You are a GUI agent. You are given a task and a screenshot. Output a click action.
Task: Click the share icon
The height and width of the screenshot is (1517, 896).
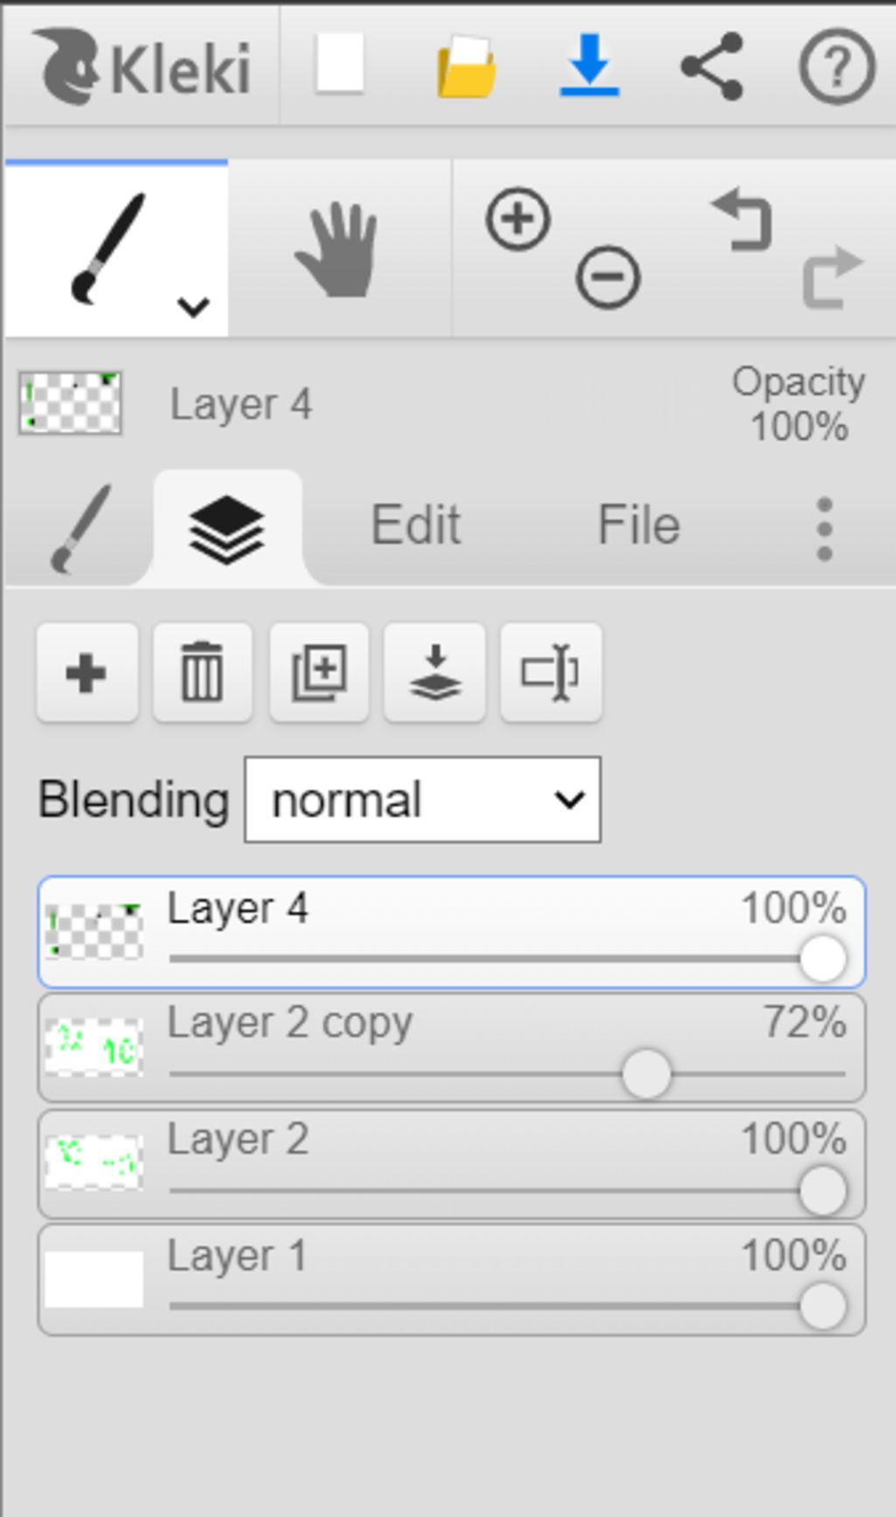(712, 66)
